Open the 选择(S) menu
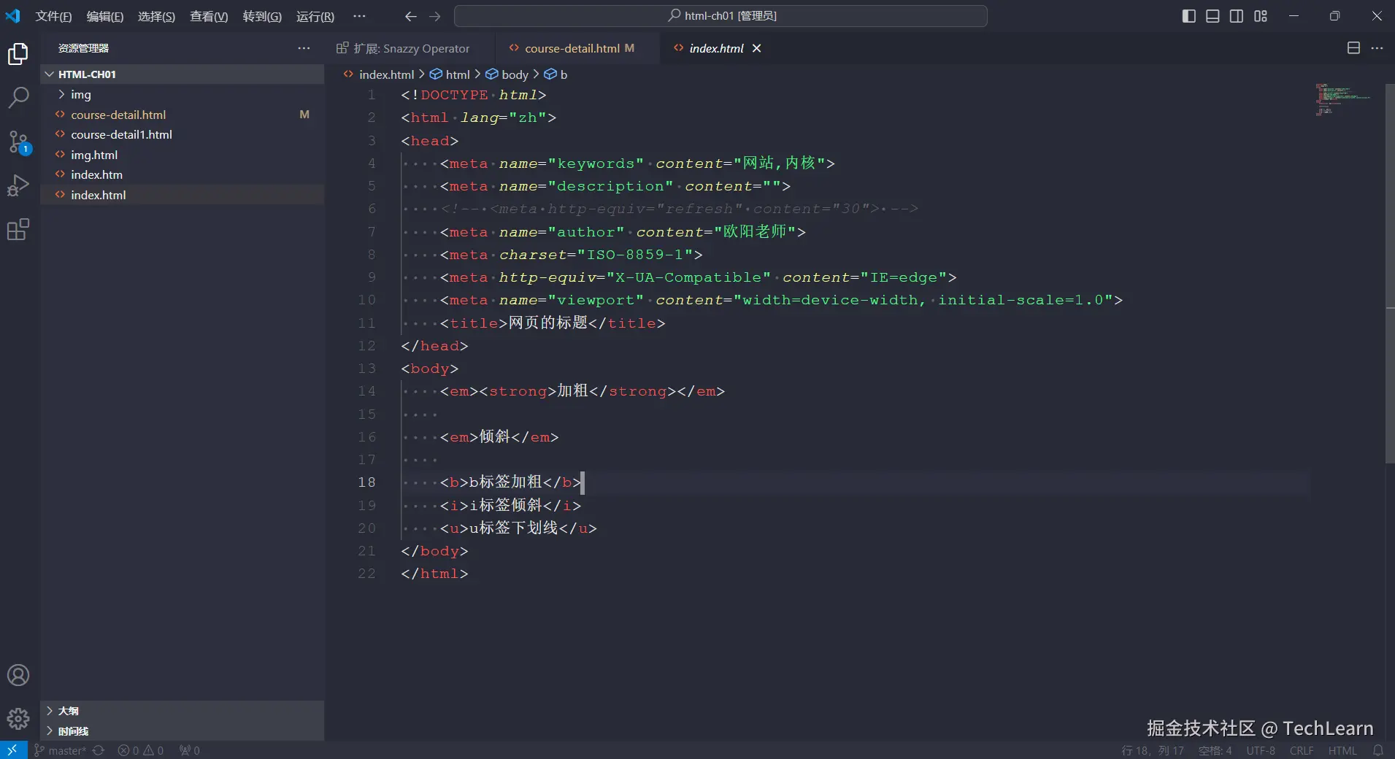 [156, 16]
